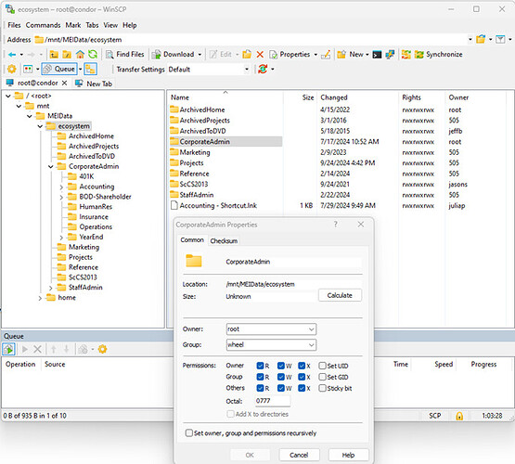Toggle the Queue panel button
Viewport: 515px width, 464px height.
[59, 70]
